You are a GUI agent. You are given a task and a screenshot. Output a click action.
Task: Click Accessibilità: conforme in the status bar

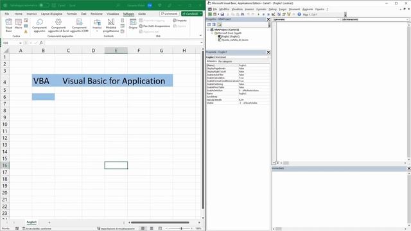coord(37,228)
